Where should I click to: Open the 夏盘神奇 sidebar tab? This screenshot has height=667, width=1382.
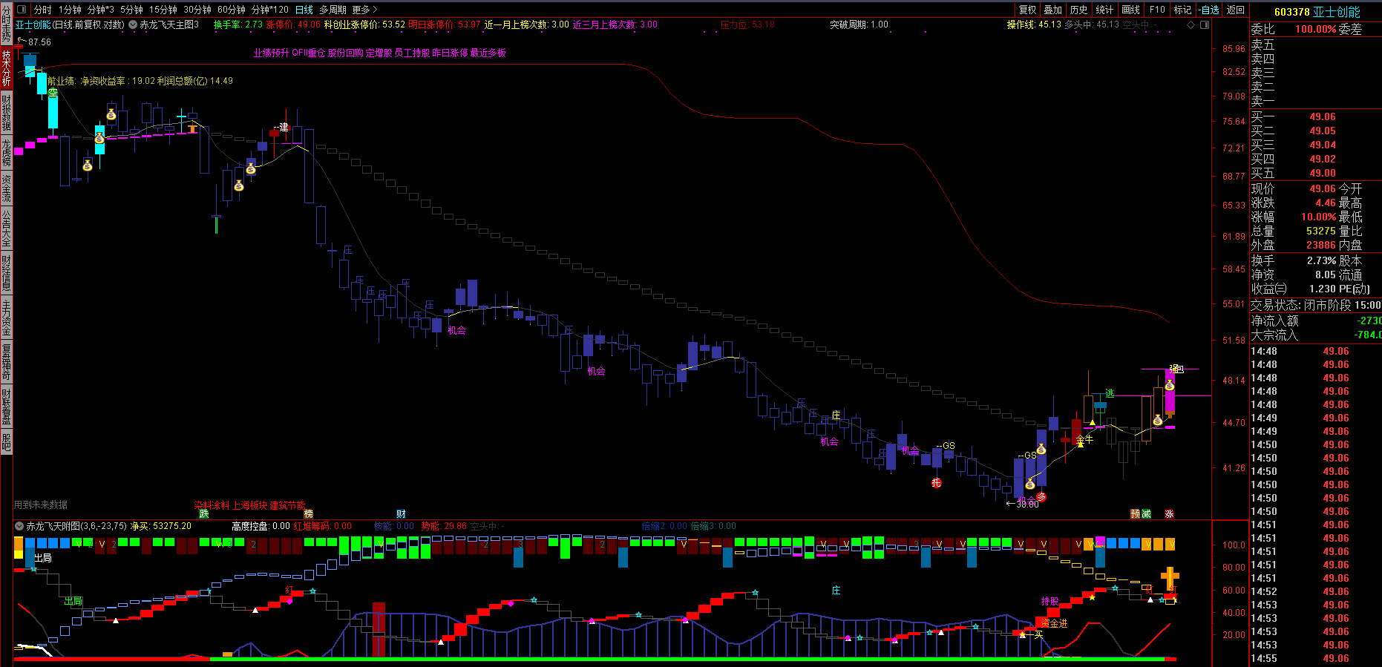click(6, 362)
